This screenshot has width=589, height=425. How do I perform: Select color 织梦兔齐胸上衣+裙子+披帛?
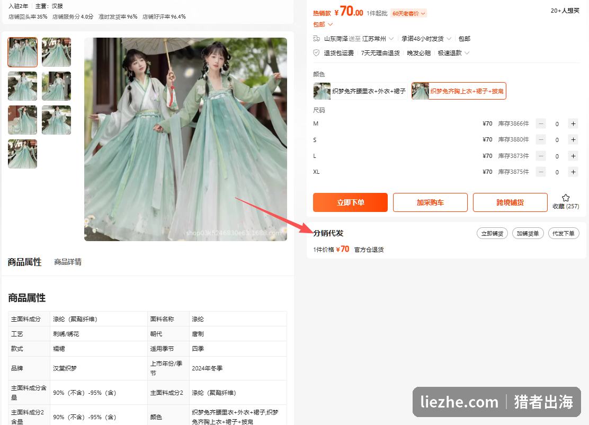tap(459, 91)
